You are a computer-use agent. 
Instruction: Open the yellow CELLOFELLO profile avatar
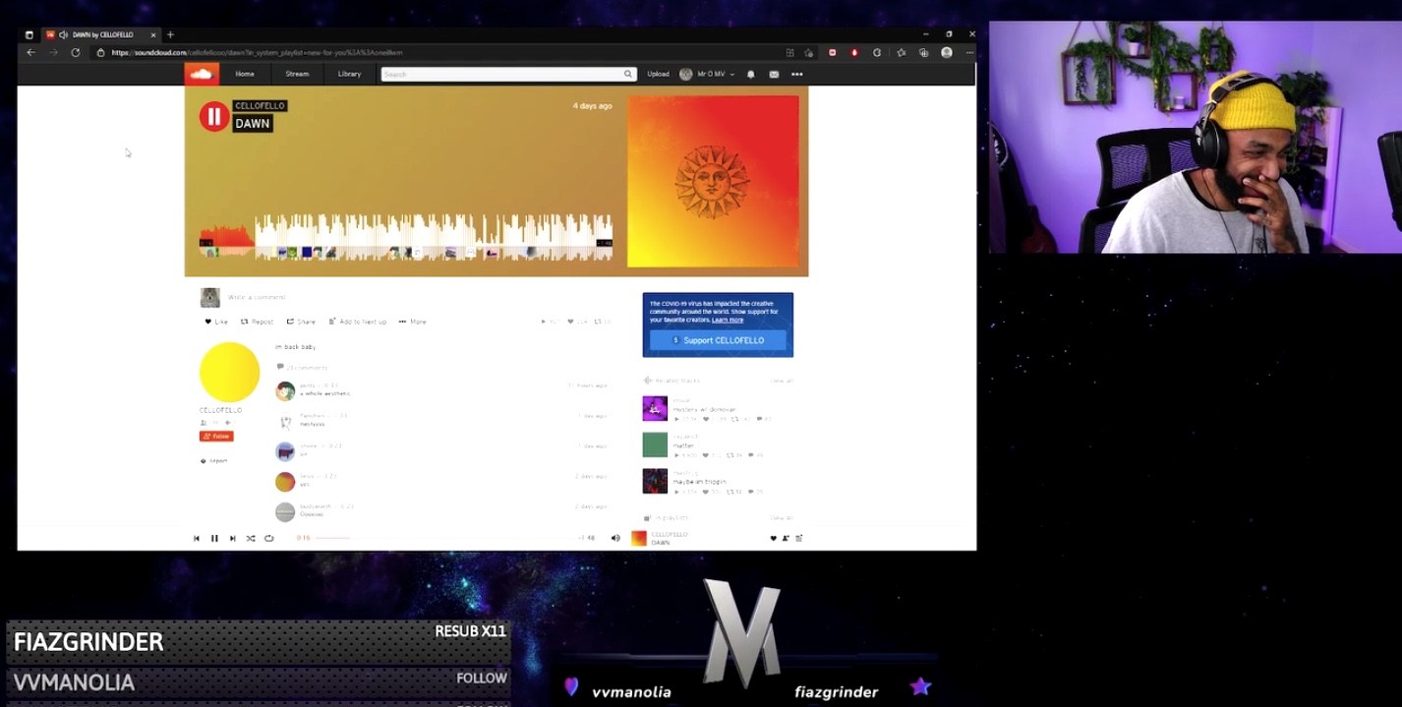click(229, 373)
